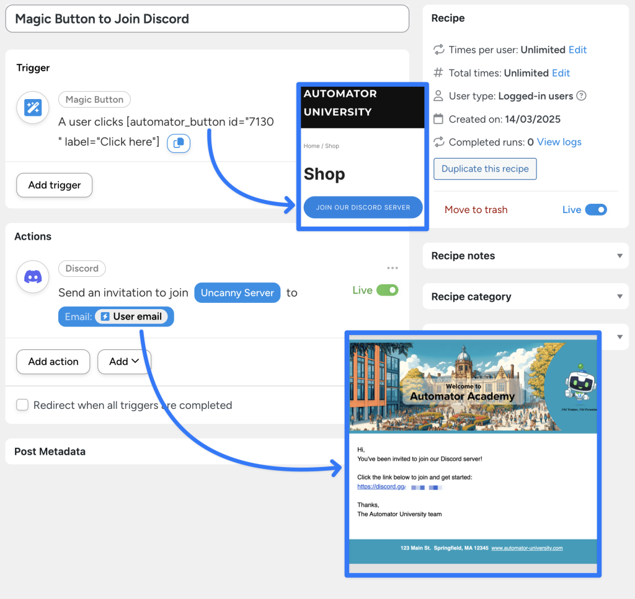The width and height of the screenshot is (635, 599).
Task: Click the repeat icon beside Times per user
Action: tap(438, 50)
